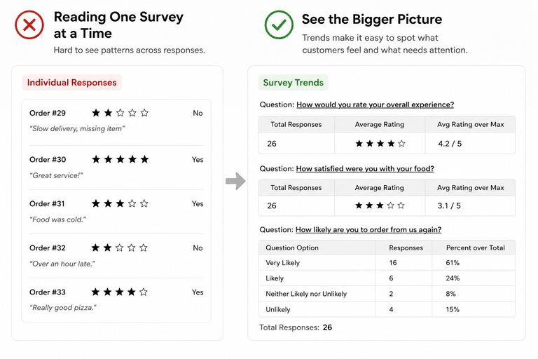538x359 pixels.
Task: Click the green checkmark circle icon
Action: click(x=279, y=25)
